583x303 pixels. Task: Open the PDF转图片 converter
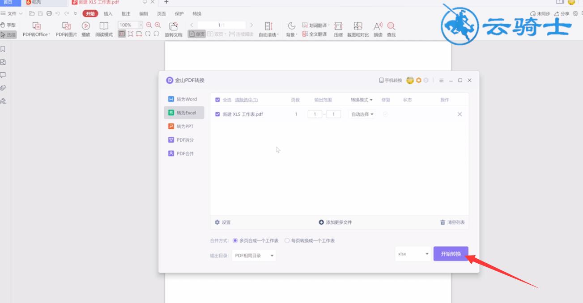pos(66,29)
